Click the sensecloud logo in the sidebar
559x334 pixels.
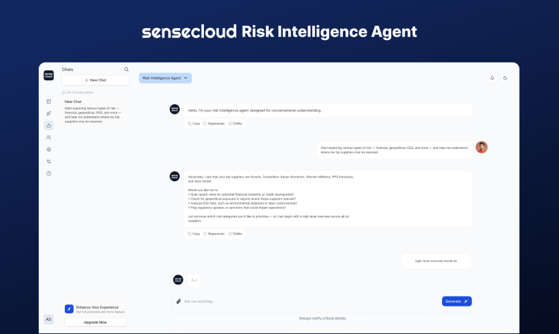(49, 75)
